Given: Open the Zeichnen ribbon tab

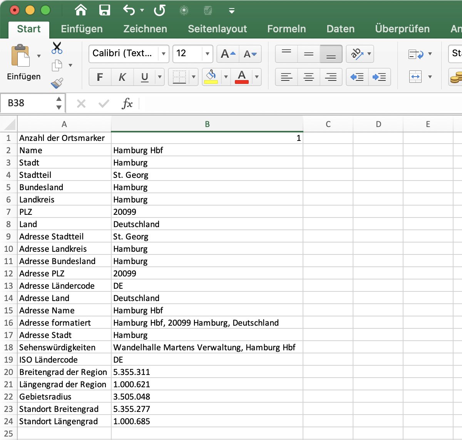Looking at the screenshot, I should (145, 29).
